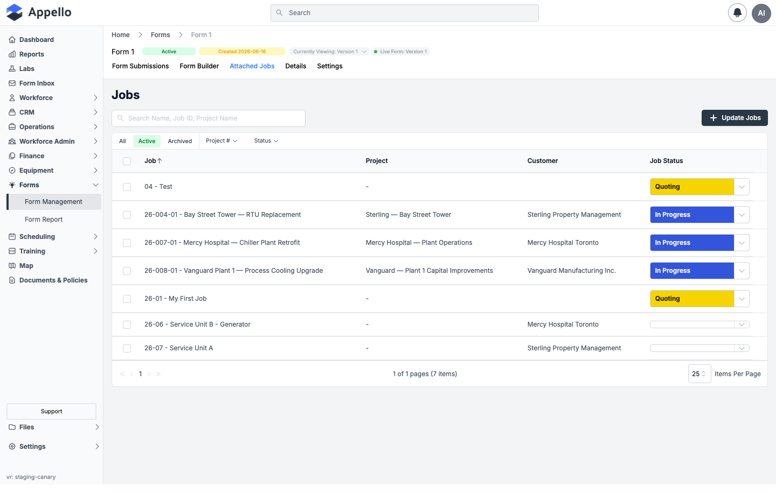The height and width of the screenshot is (494, 776).
Task: Click the jobs search name field
Action: 209,118
